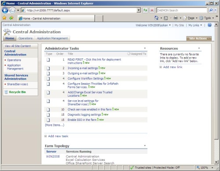Show More Items in task list

pyautogui.click(x=55, y=125)
